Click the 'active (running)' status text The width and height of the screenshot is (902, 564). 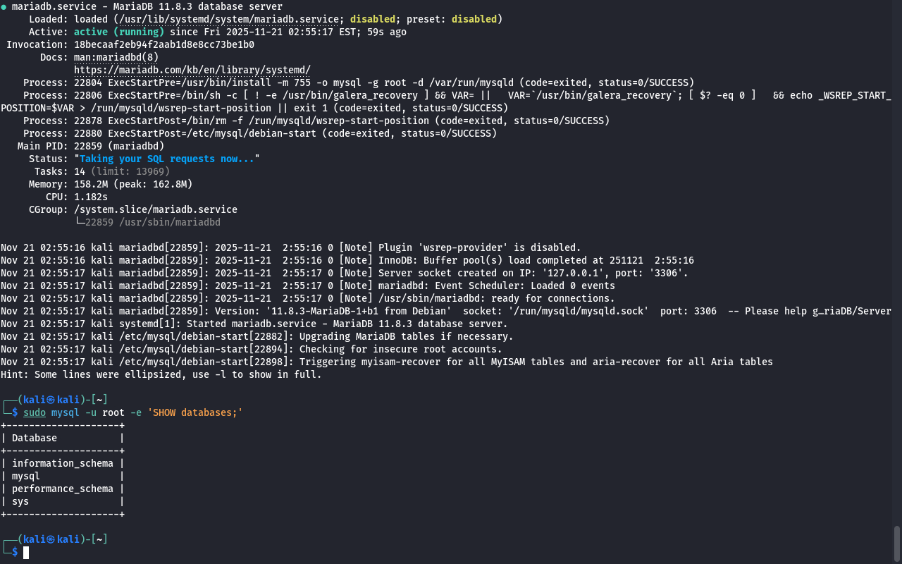click(x=118, y=32)
